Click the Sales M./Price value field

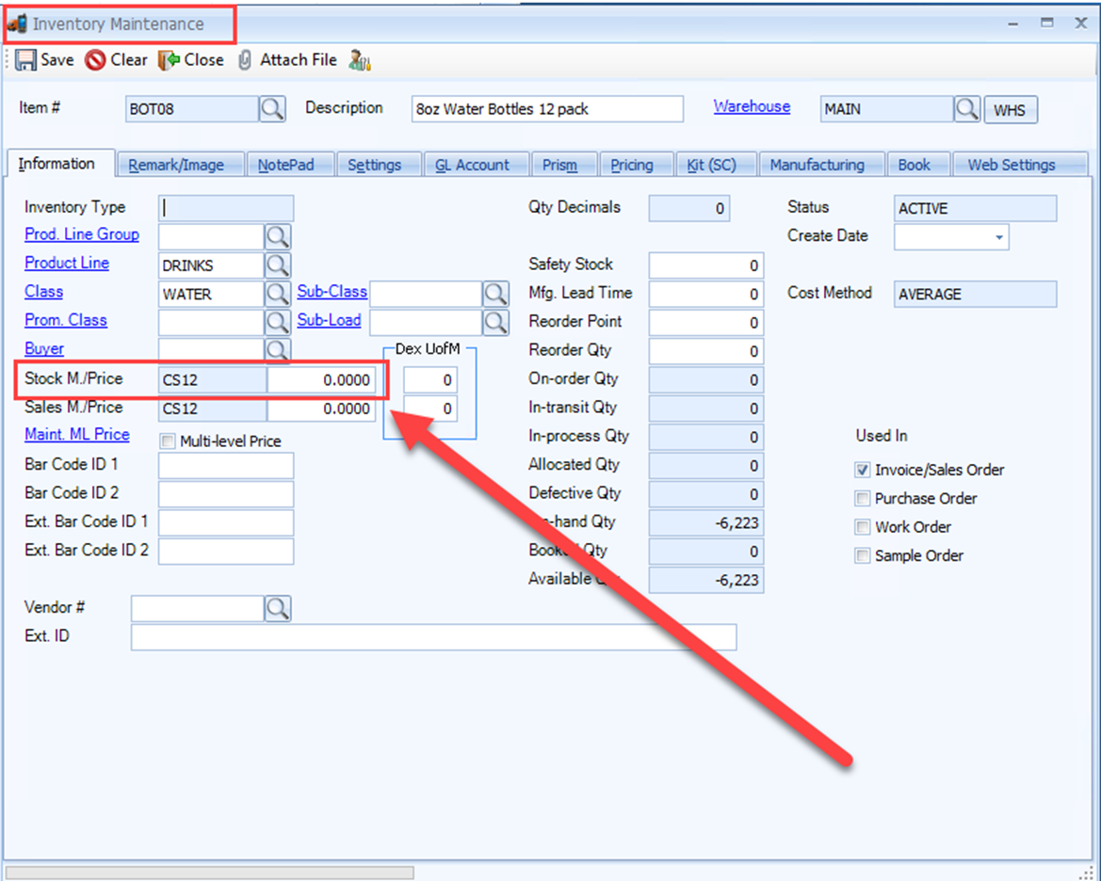321,408
